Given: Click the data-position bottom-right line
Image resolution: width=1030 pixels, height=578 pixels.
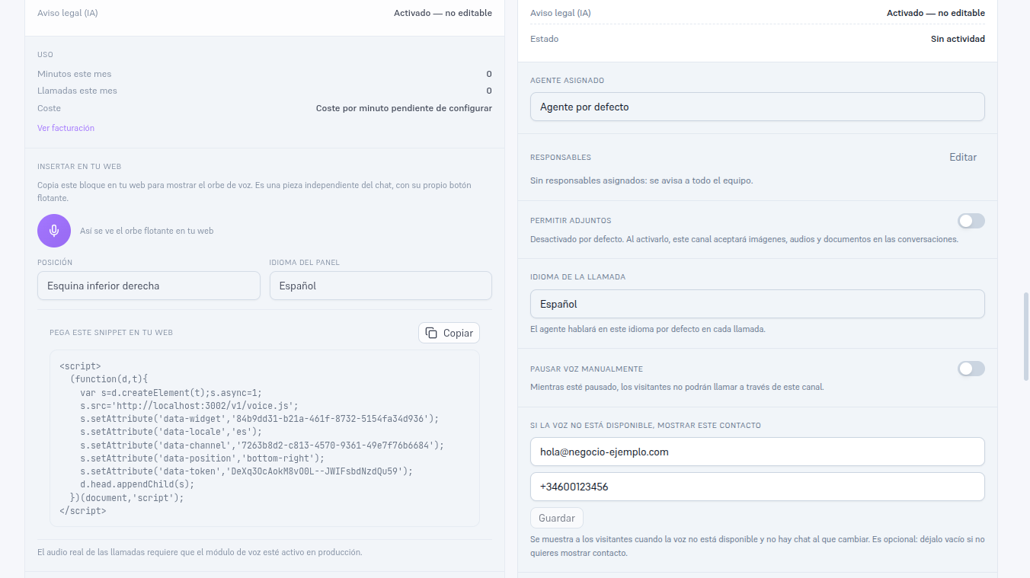Looking at the screenshot, I should point(202,458).
